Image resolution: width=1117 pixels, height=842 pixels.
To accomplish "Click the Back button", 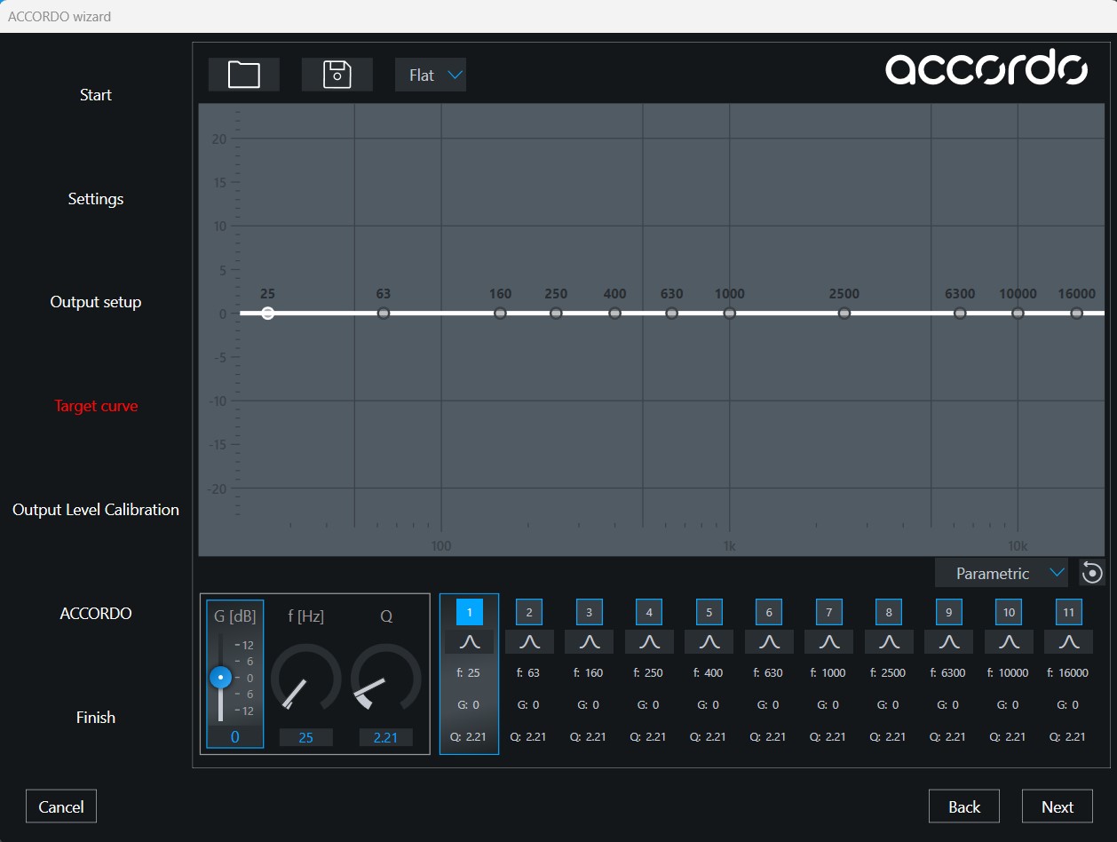I will pos(964,806).
